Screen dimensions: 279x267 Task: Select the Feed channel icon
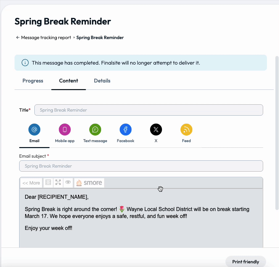pos(186,130)
